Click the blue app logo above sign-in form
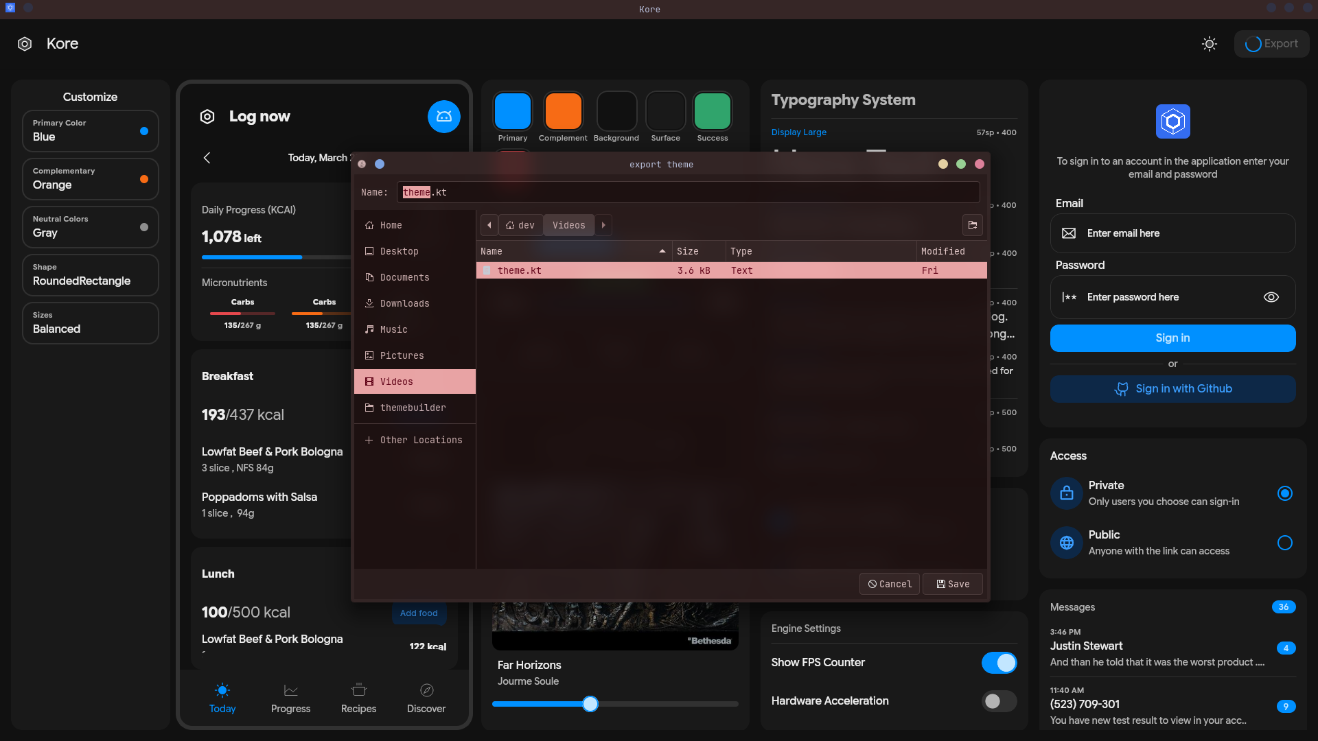The width and height of the screenshot is (1318, 741). pos(1173,121)
